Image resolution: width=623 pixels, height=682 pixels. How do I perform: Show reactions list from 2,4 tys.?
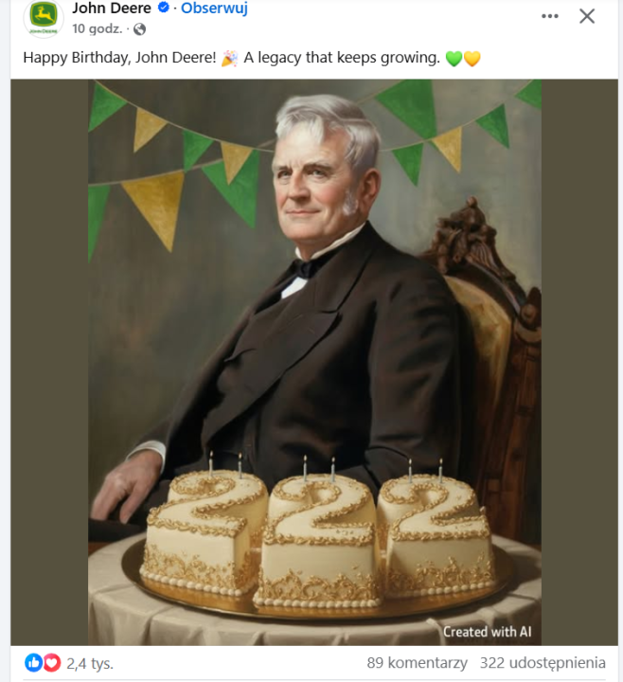(90, 663)
